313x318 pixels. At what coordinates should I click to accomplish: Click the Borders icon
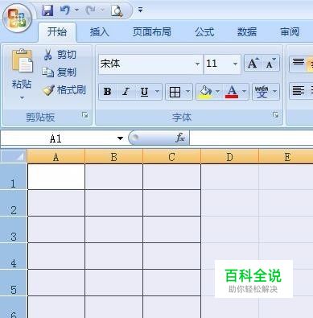175,92
